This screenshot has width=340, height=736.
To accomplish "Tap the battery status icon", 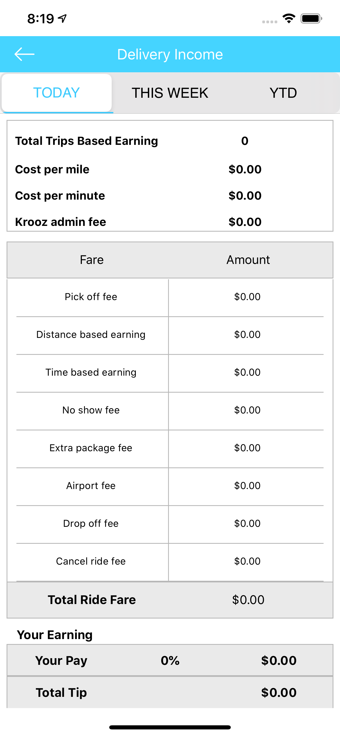I will pyautogui.click(x=311, y=19).
